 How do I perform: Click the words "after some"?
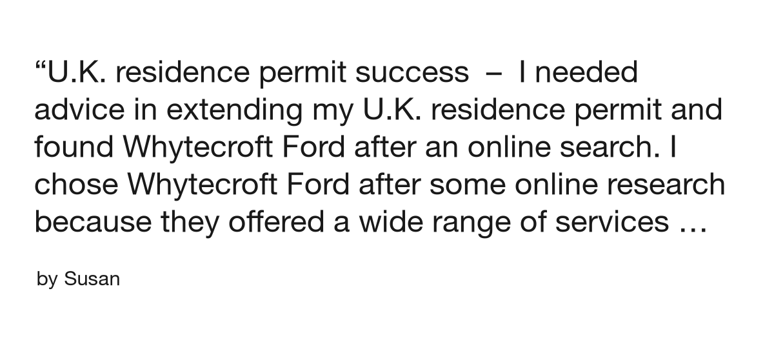[423, 185]
